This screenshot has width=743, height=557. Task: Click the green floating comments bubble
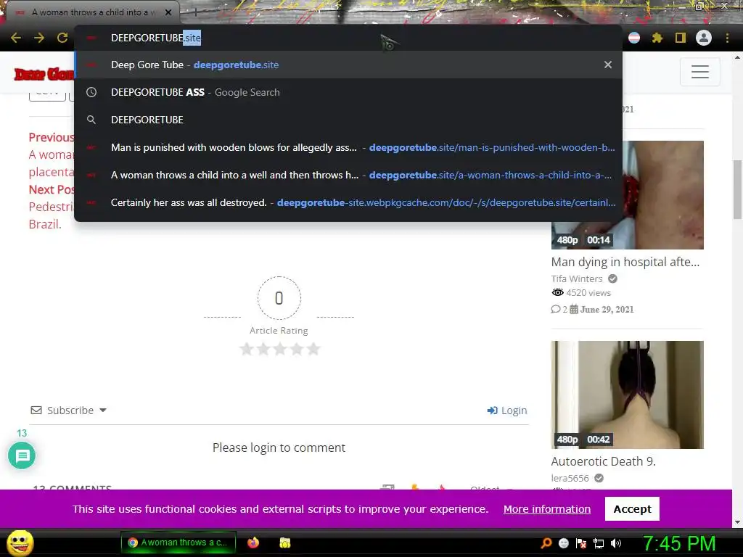(x=22, y=455)
